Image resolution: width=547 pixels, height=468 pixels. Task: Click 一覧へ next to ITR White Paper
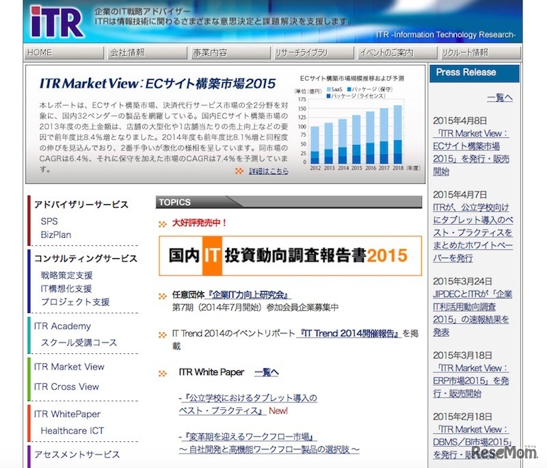pyautogui.click(x=267, y=372)
